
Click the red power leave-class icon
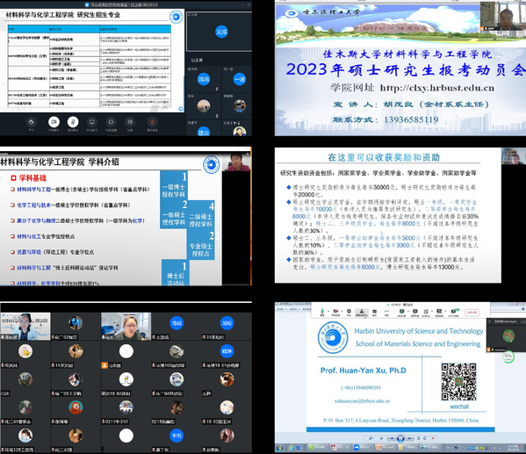click(152, 122)
